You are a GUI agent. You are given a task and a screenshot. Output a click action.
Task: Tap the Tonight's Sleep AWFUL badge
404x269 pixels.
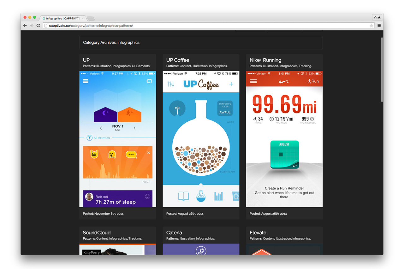point(225,108)
